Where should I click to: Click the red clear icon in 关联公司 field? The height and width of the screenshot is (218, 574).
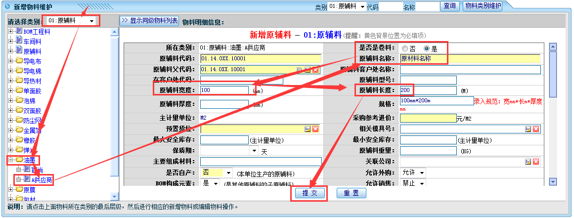click(535, 162)
